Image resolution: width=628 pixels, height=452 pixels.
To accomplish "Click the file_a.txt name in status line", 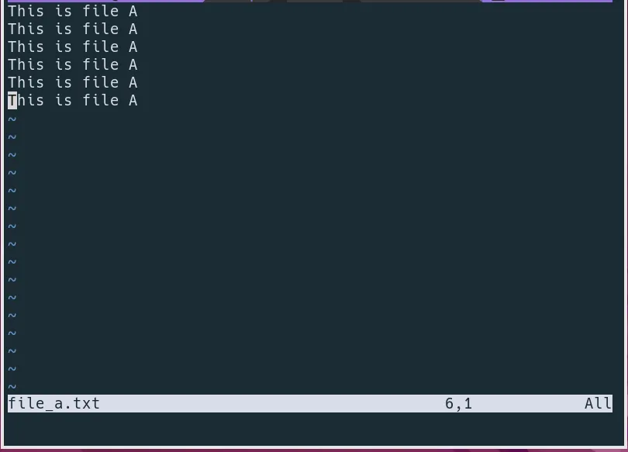I will [x=53, y=403].
